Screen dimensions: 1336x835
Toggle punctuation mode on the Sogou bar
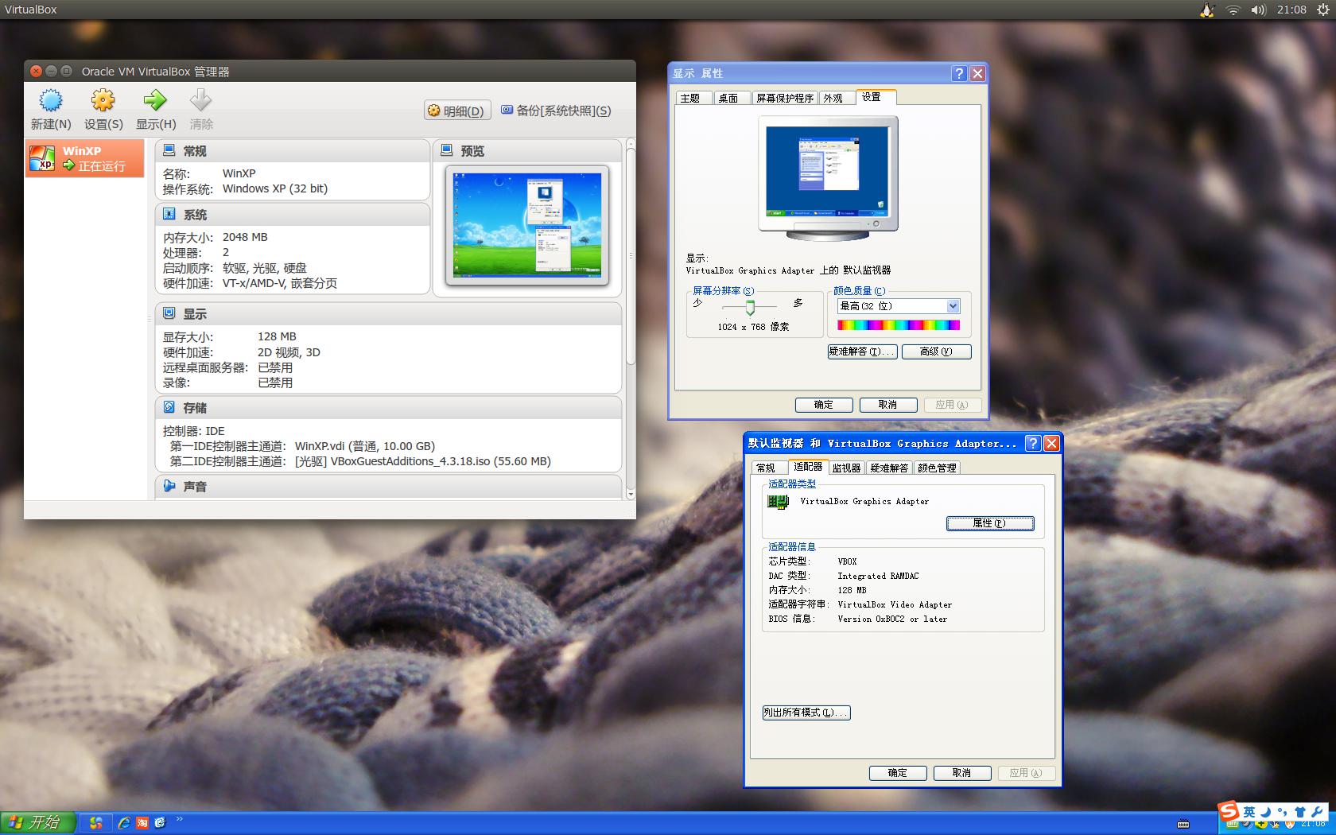coord(1282,813)
